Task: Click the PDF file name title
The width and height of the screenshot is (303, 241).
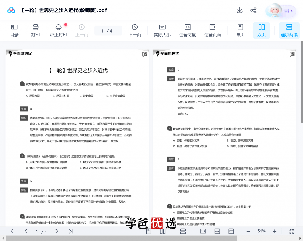Action: pyautogui.click(x=64, y=10)
